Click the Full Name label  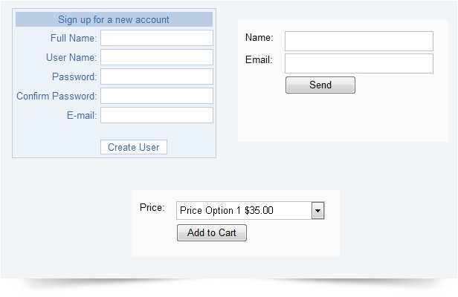click(74, 38)
